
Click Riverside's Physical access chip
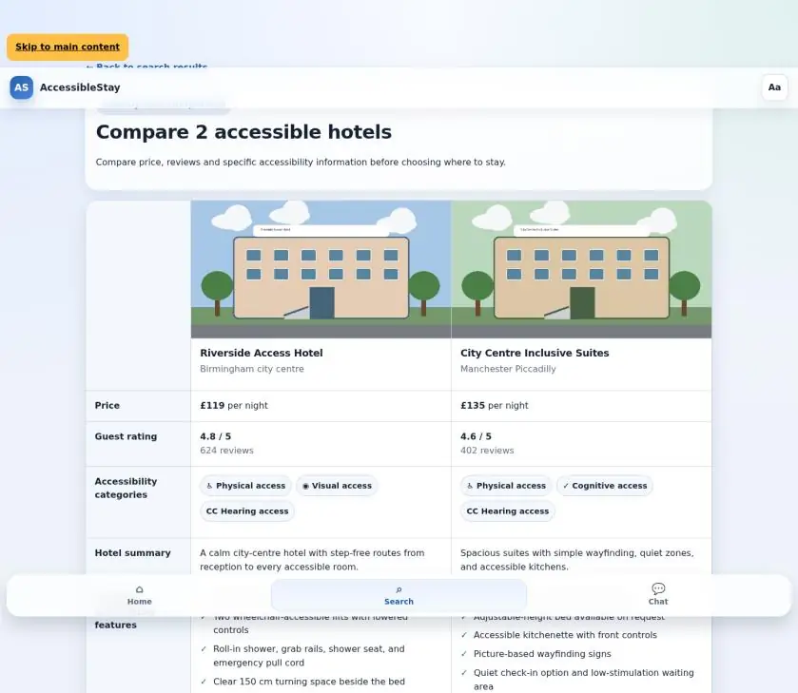click(x=245, y=486)
